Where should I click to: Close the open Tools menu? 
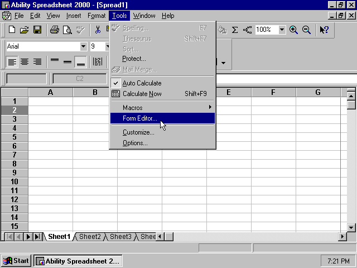tap(119, 16)
